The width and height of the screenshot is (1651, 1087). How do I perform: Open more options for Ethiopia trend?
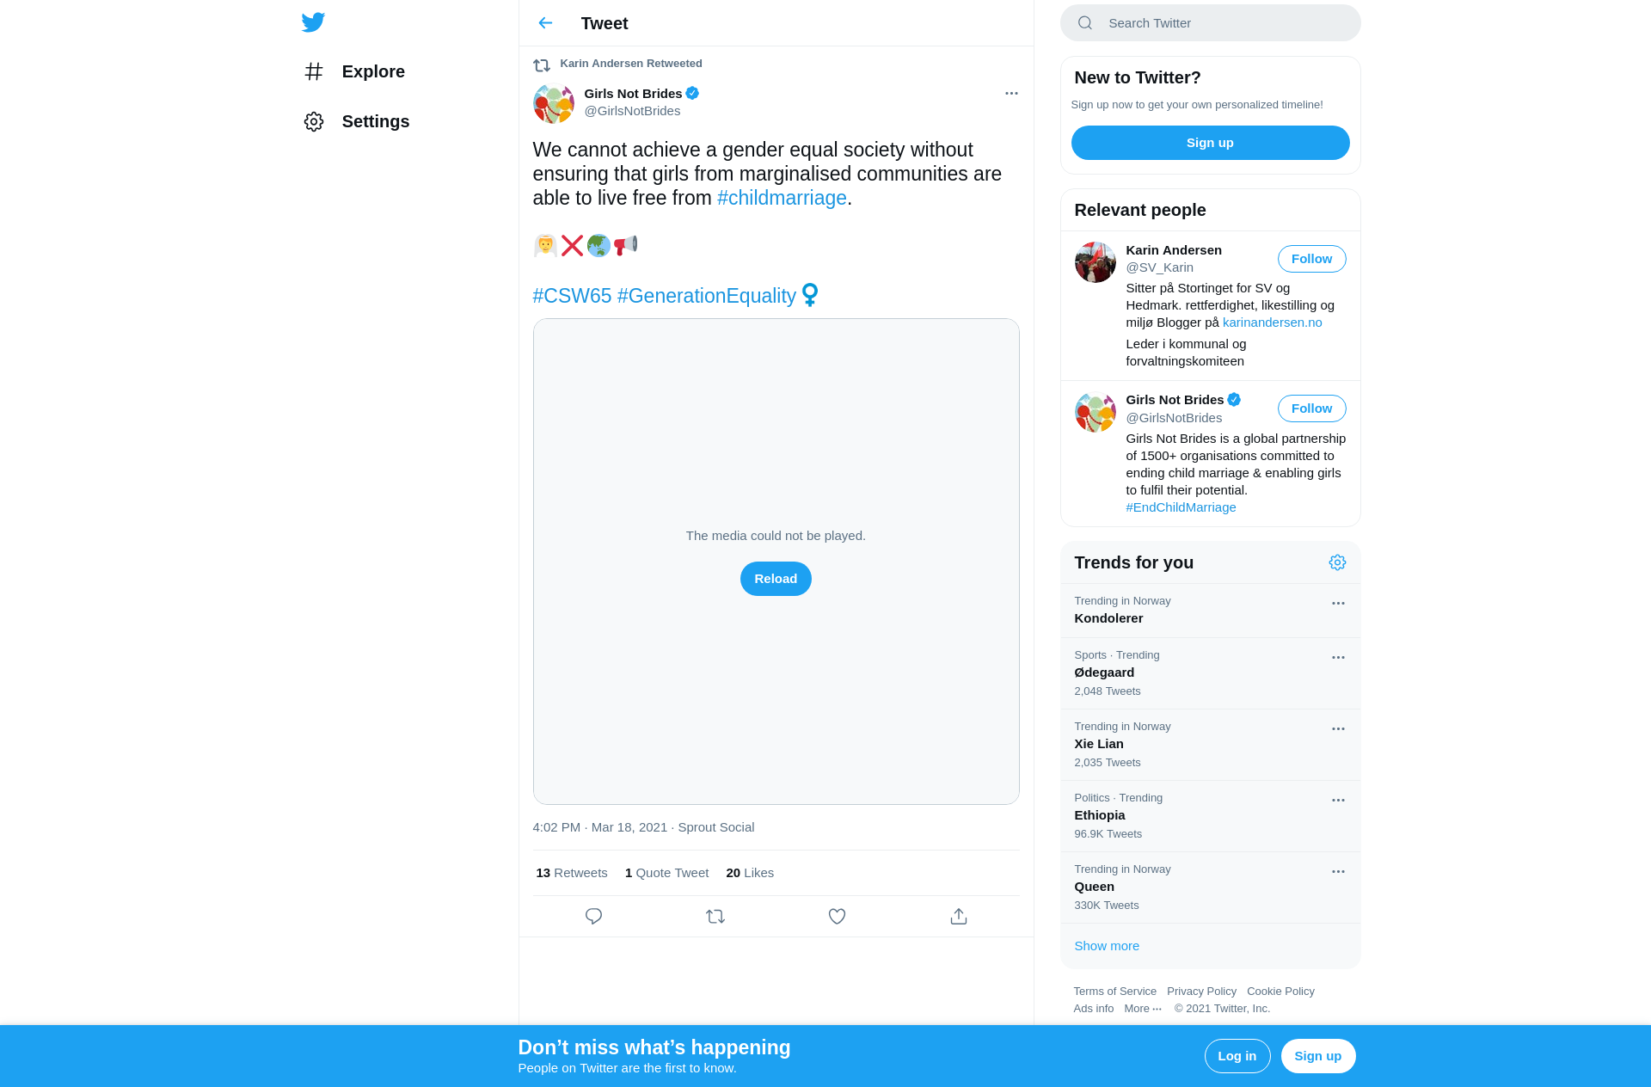click(1338, 800)
